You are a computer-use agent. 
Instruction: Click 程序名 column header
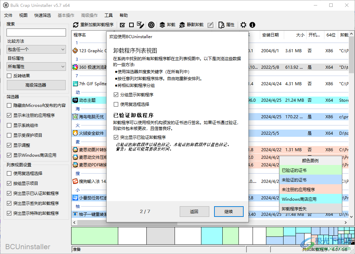point(80,35)
